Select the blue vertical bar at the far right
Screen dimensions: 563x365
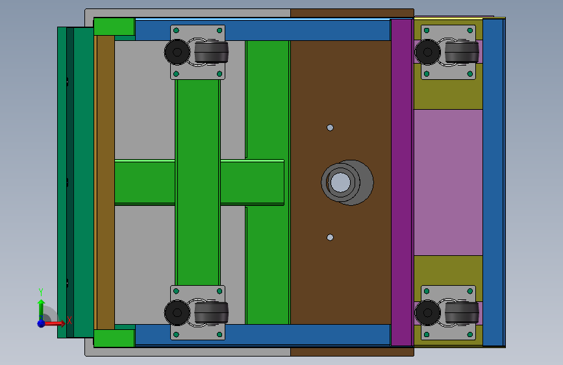click(494, 182)
